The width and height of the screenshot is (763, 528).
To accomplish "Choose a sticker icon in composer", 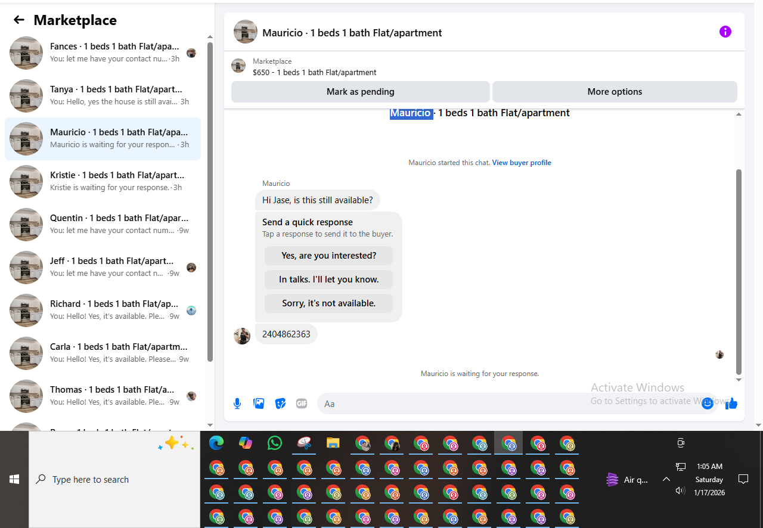I will [x=280, y=403].
